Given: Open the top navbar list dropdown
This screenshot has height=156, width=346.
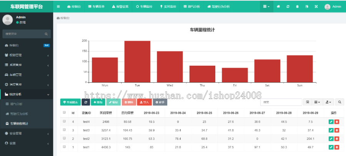Looking at the screenshot, I should pyautogui.click(x=266, y=7).
